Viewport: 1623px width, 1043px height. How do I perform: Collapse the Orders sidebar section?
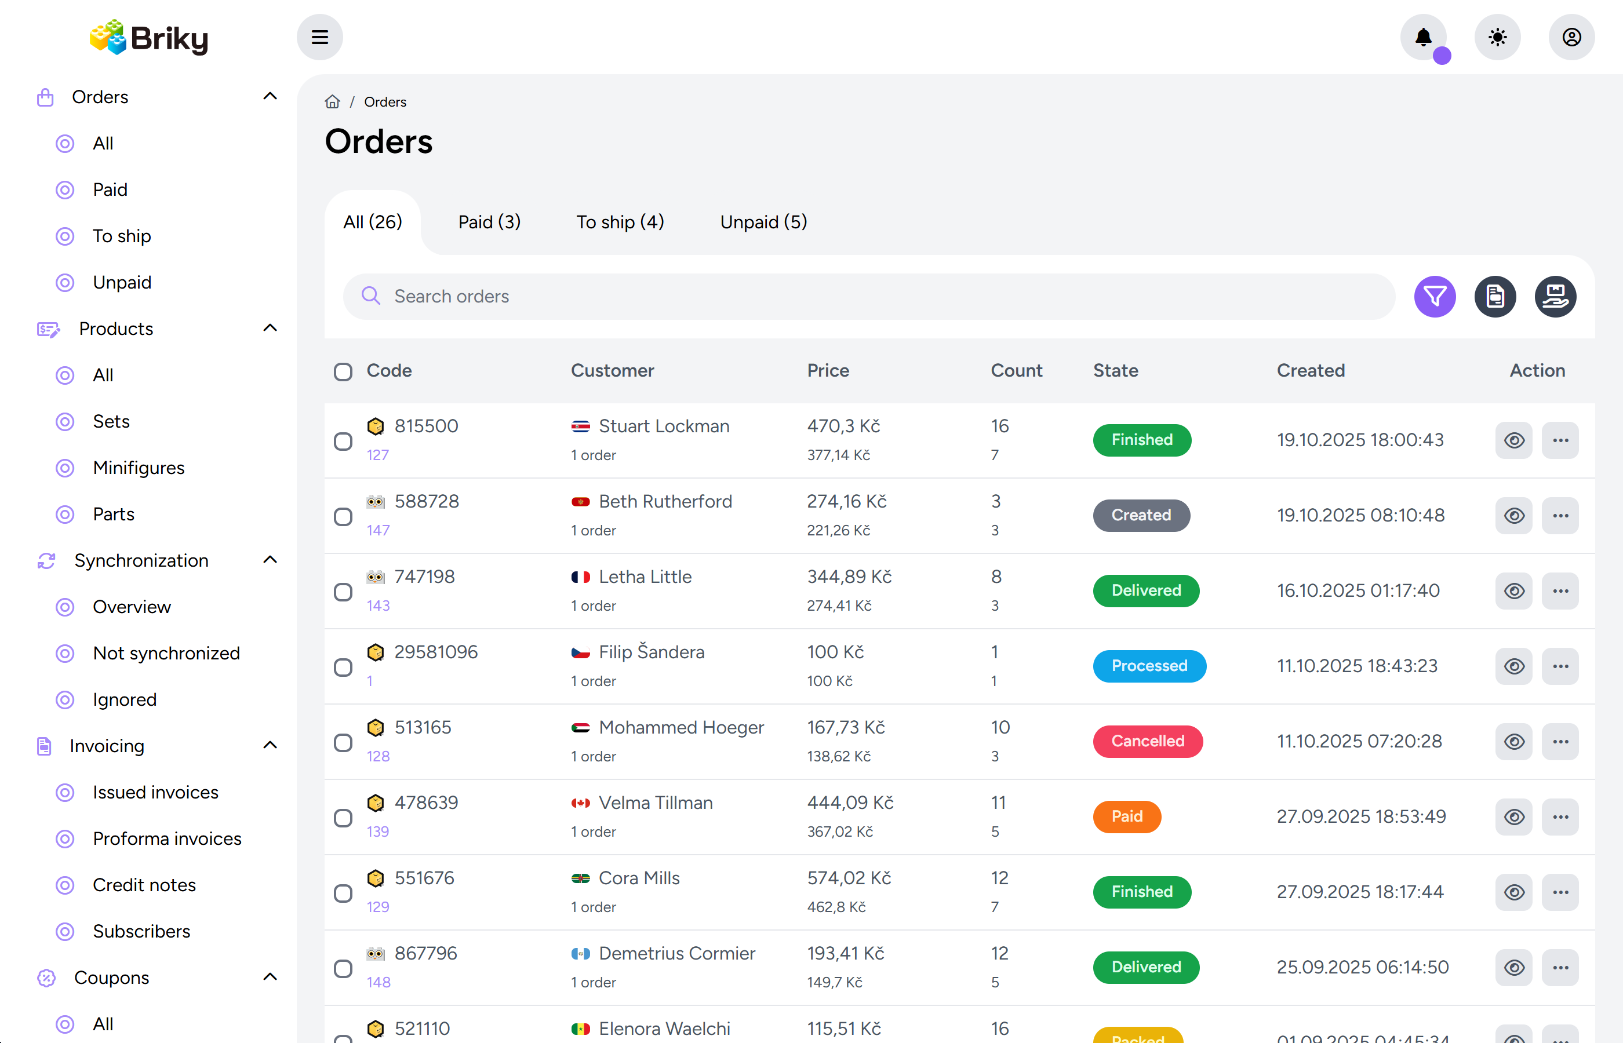tap(270, 97)
